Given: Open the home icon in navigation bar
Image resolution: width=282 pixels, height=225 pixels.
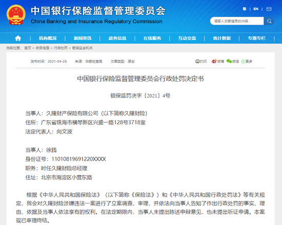Looking at the screenshot, I should 18,38.
